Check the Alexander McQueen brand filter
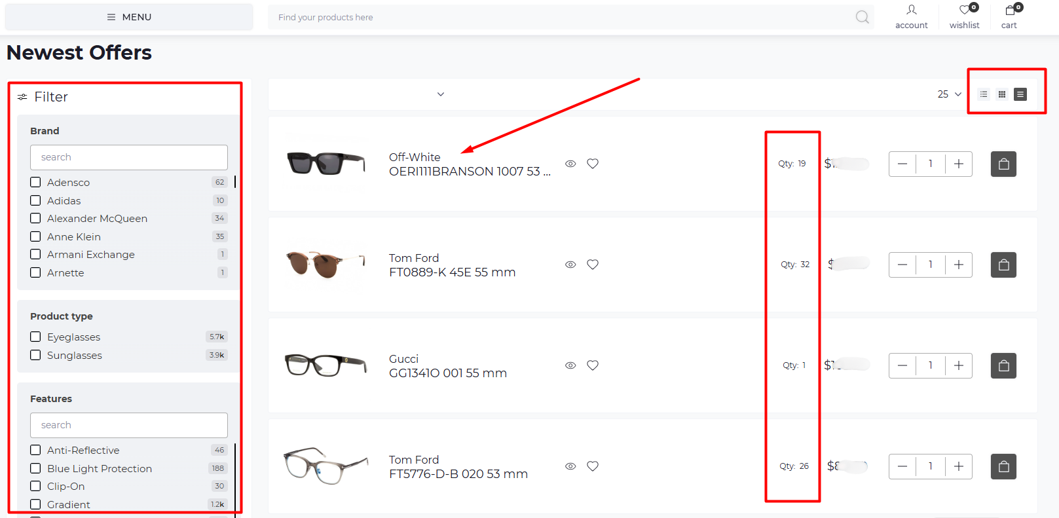 pyautogui.click(x=35, y=218)
